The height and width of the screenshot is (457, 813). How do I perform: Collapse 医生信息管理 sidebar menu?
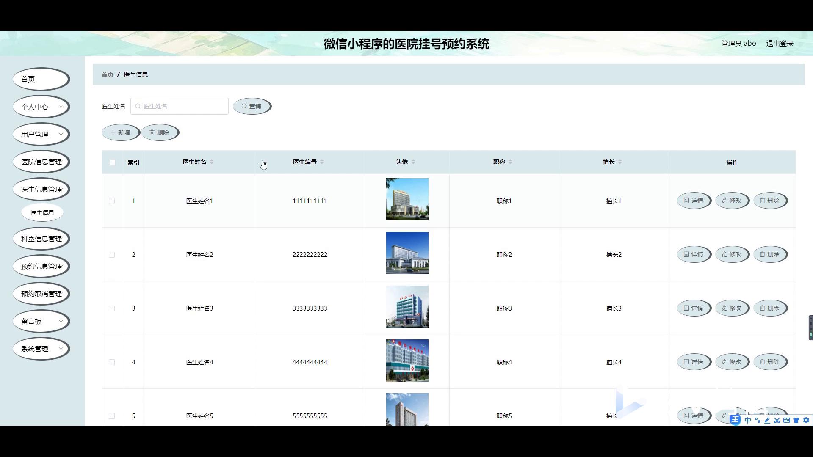(41, 189)
